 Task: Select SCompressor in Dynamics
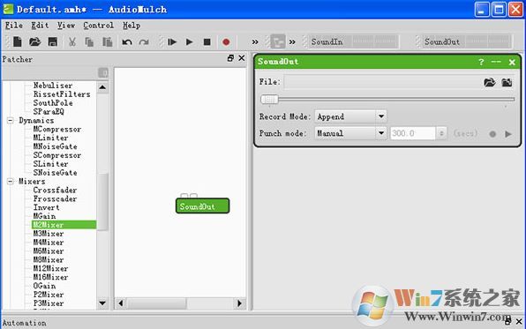pyautogui.click(x=57, y=155)
